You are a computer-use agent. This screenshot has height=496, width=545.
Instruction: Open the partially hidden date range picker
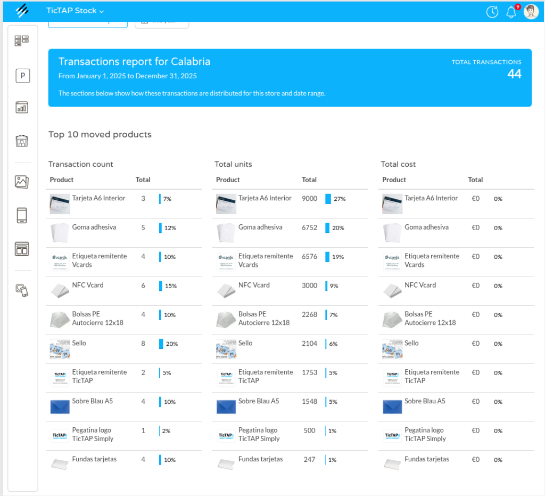pyautogui.click(x=162, y=24)
